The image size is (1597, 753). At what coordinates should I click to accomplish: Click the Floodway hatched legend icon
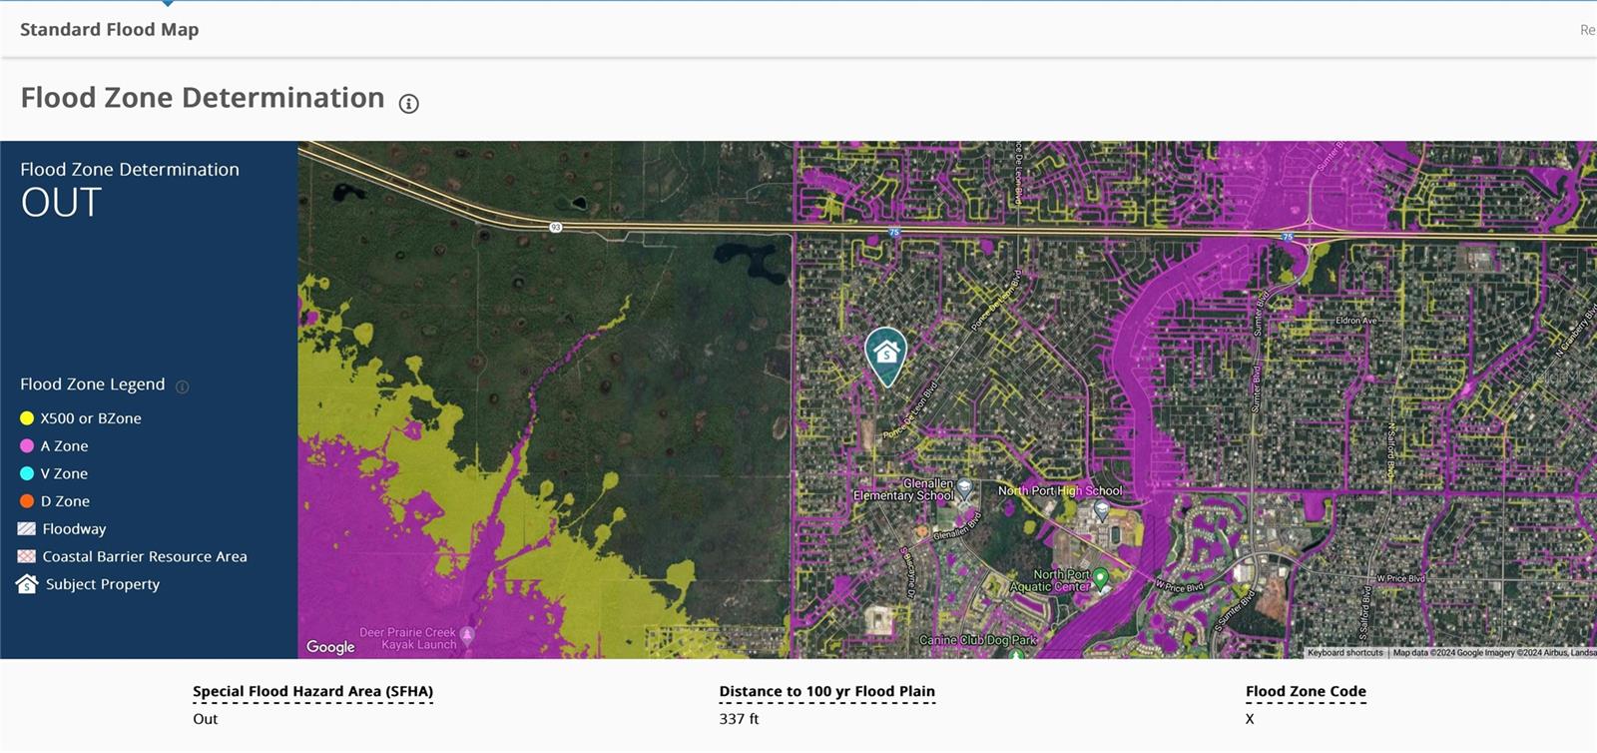coord(27,529)
